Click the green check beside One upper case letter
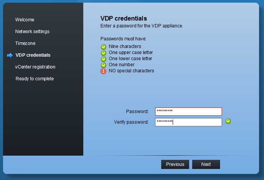Image resolution: width=264 pixels, height=180 pixels. pos(103,53)
